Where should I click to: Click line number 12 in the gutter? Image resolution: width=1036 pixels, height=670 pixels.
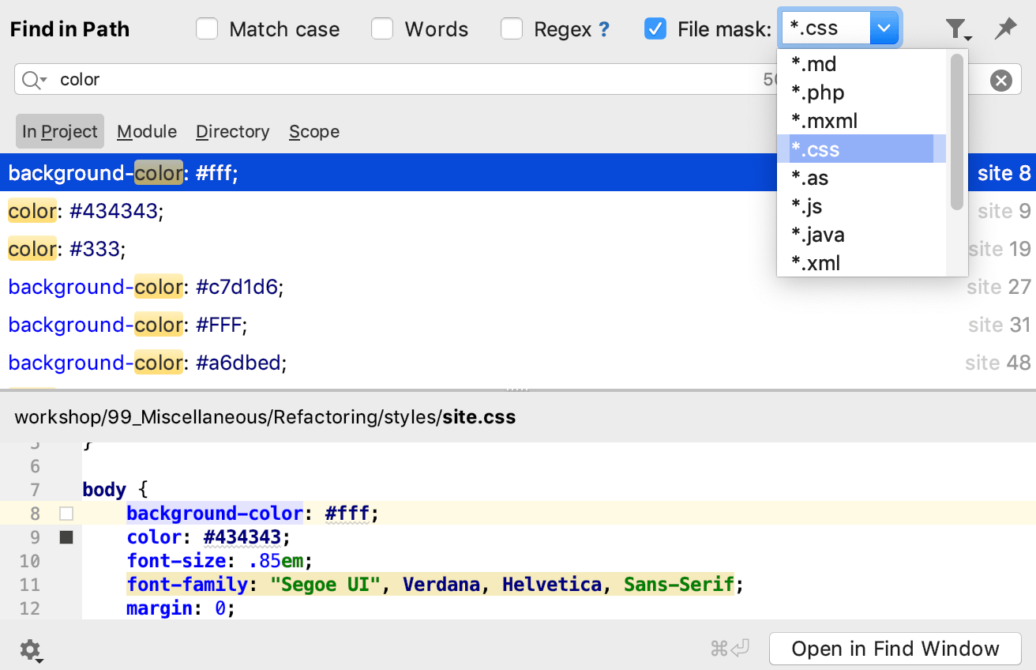pos(30,608)
